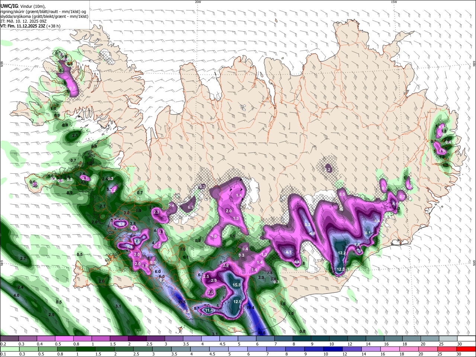
Task: Click the 12.9 precipitation value on the map
Action: [x=237, y=302]
